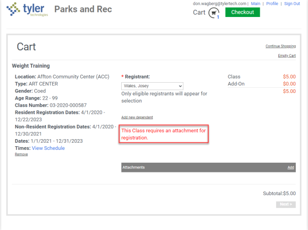This screenshot has height=230, width=308.
Task: Click the Cart label beside the icon
Action: click(x=199, y=12)
